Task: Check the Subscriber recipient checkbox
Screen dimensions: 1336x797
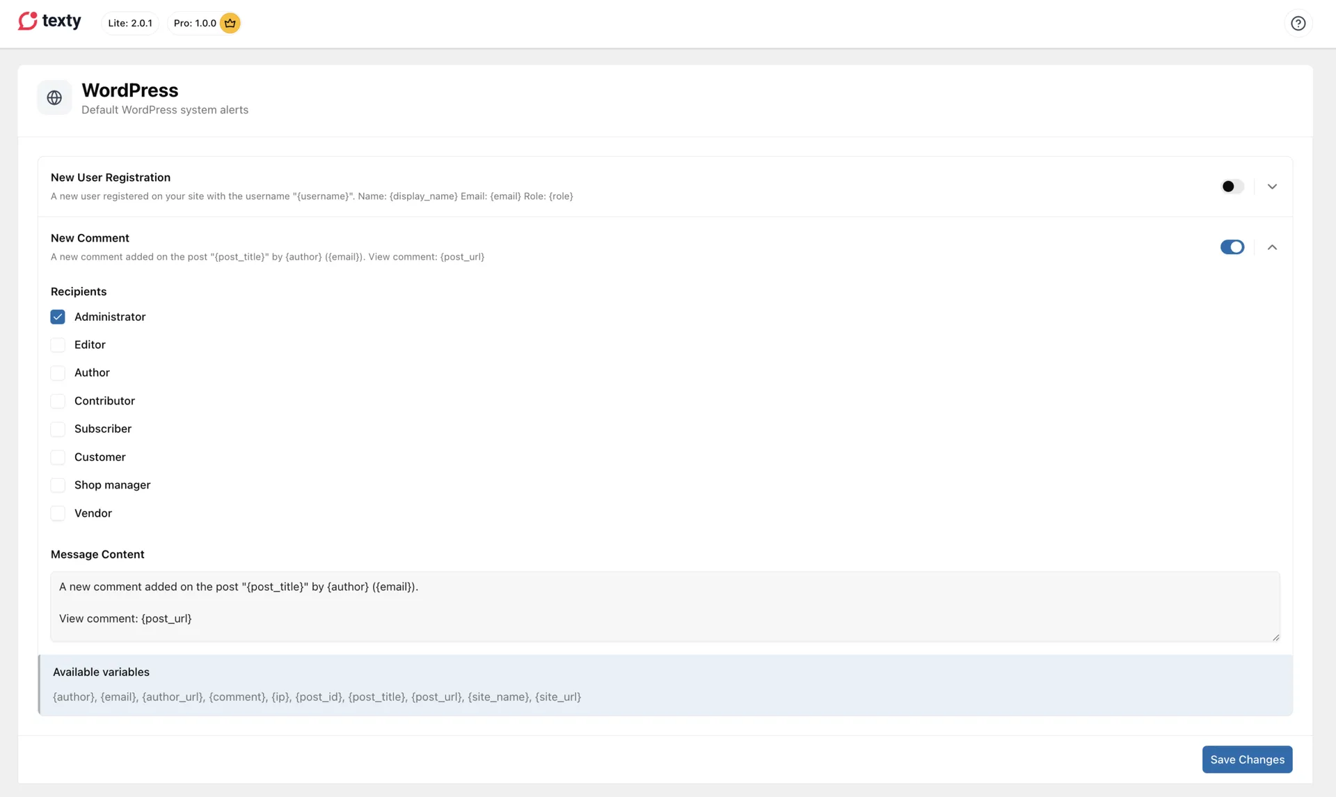Action: 58,429
